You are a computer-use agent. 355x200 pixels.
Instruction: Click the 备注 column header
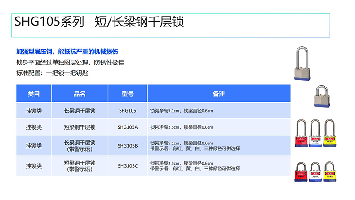click(219, 94)
